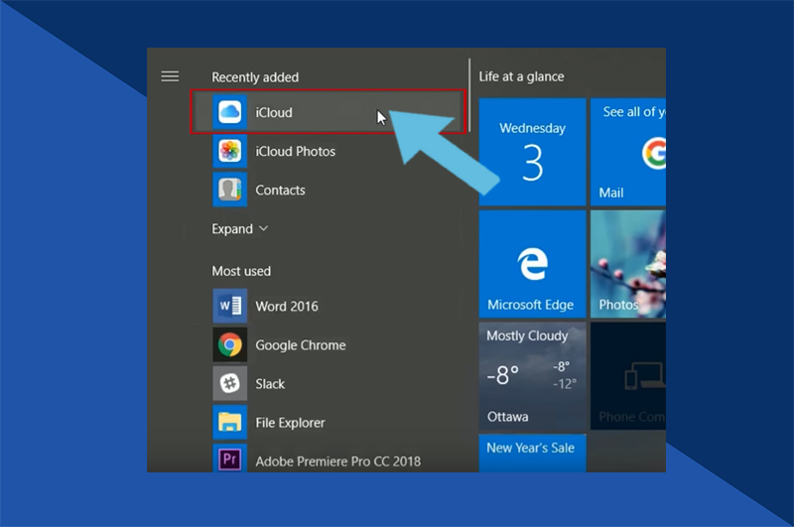794x527 pixels.
Task: Select the File Explorer label
Action: click(x=290, y=423)
